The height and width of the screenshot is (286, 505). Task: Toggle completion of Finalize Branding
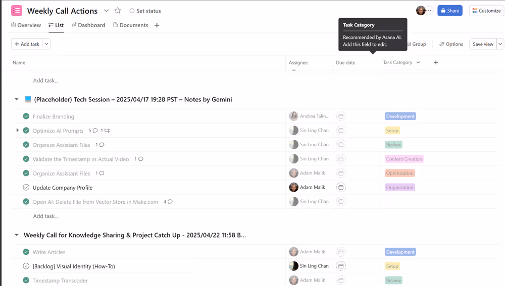26,116
